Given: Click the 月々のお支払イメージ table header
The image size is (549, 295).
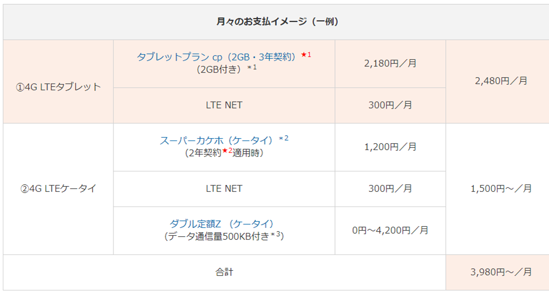Looking at the screenshot, I should click(276, 22).
